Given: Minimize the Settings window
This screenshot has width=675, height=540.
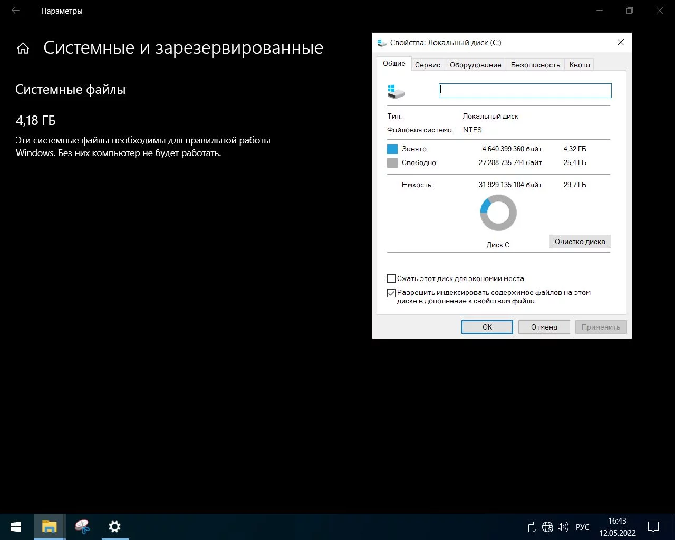Looking at the screenshot, I should pyautogui.click(x=599, y=11).
